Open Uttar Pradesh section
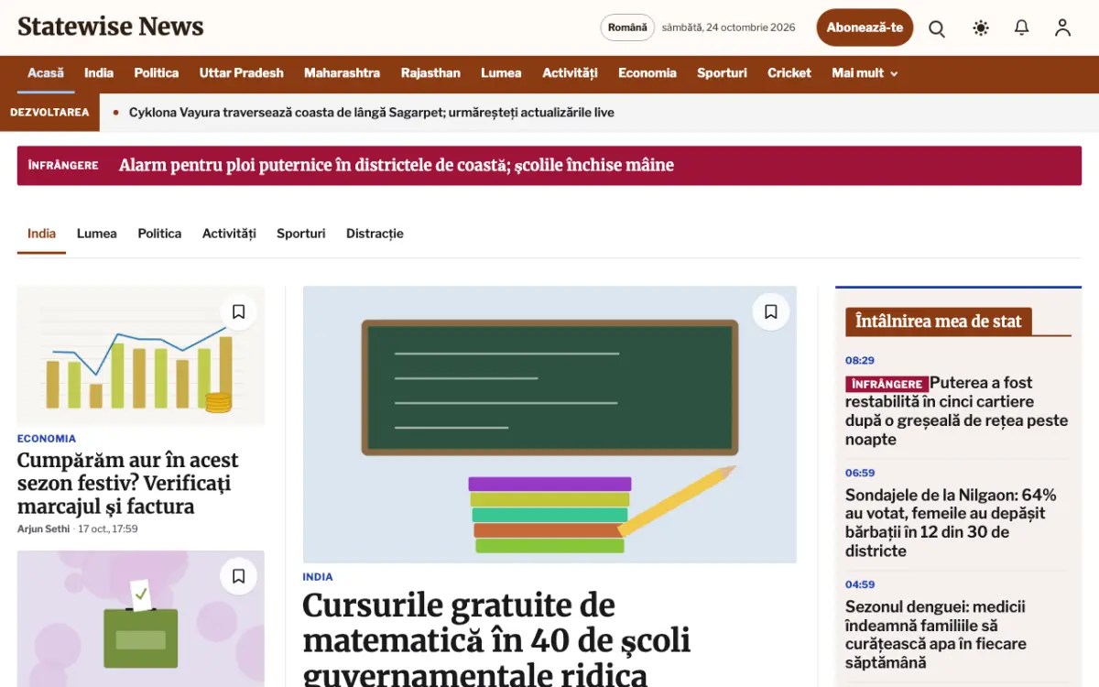The height and width of the screenshot is (687, 1099). [x=242, y=73]
